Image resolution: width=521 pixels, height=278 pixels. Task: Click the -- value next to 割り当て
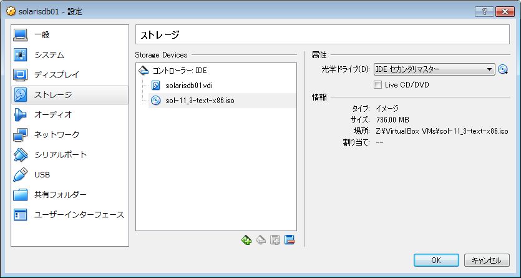379,142
